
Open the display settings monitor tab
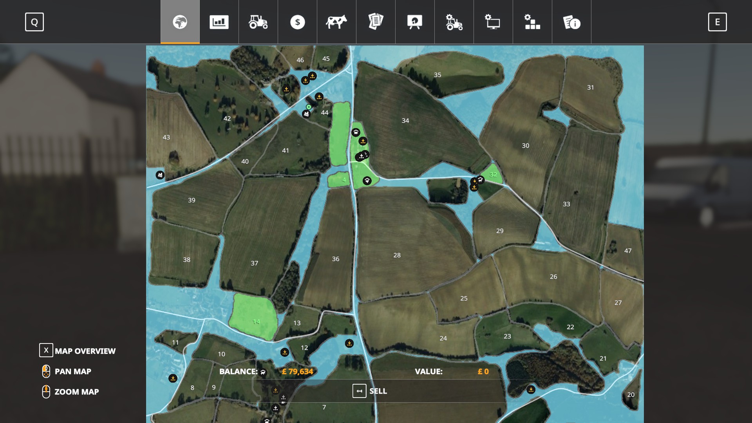(493, 22)
